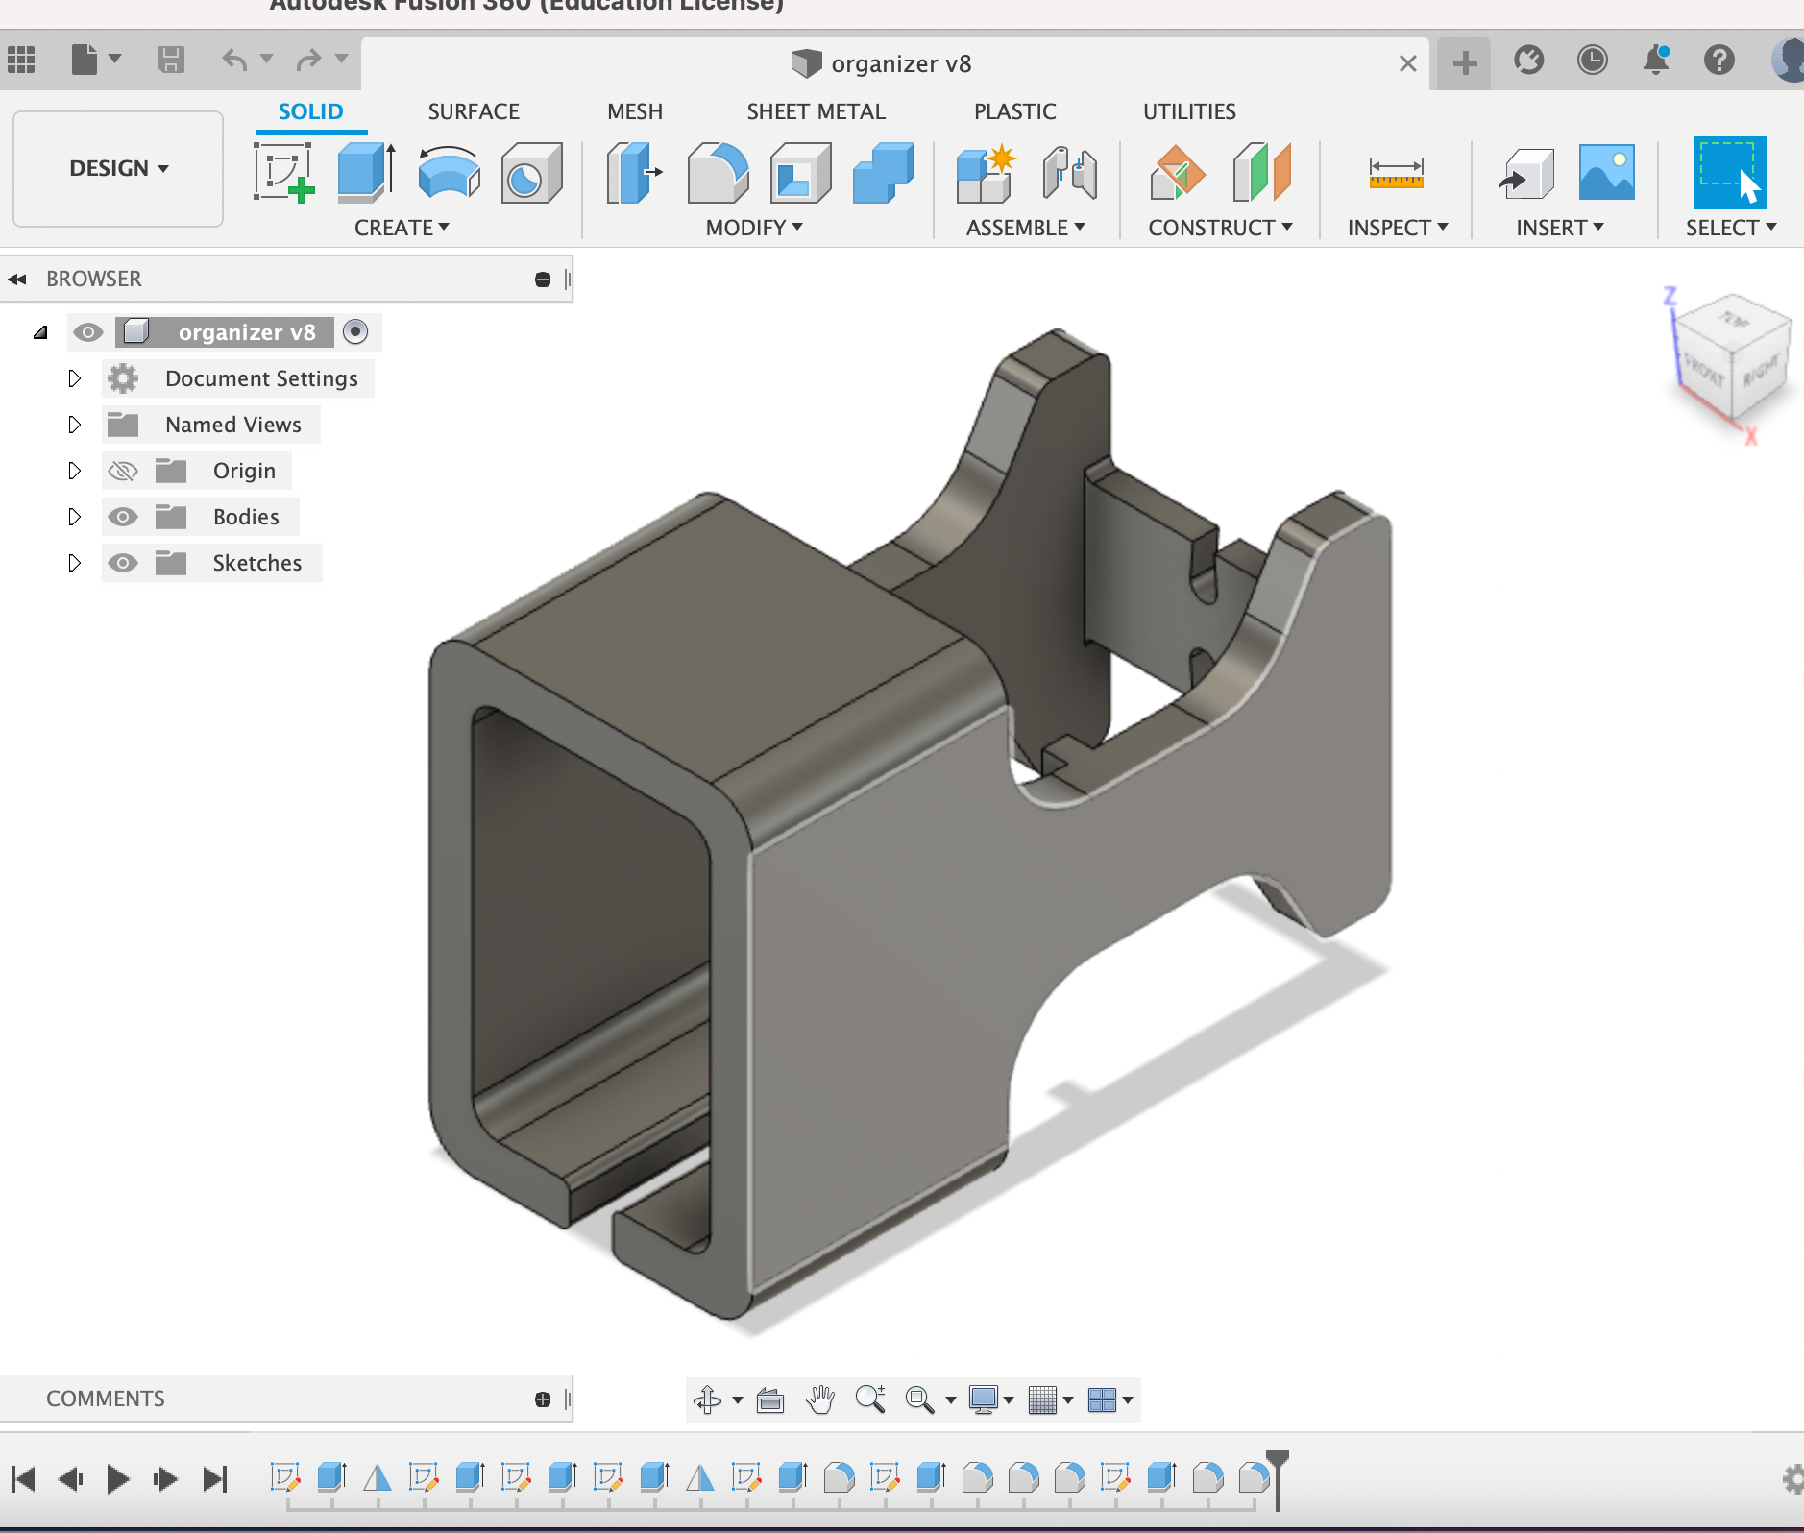Hide the Sketches folder
The image size is (1804, 1533).
(x=123, y=563)
